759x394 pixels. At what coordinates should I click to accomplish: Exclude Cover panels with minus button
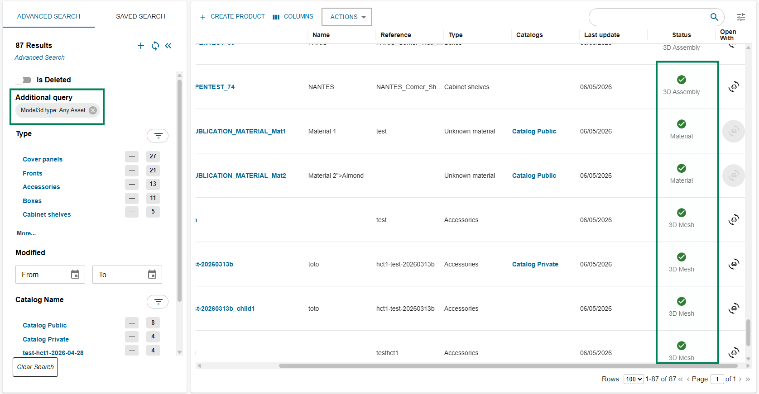tap(132, 157)
